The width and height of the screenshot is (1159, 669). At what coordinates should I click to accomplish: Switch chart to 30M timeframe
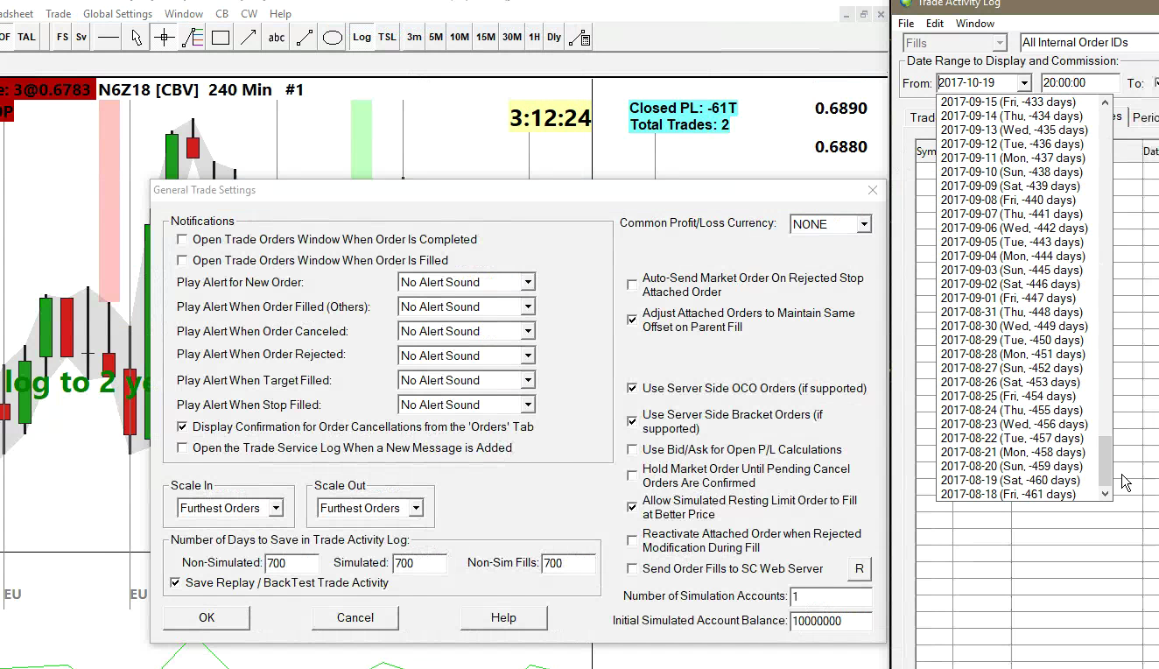[512, 38]
